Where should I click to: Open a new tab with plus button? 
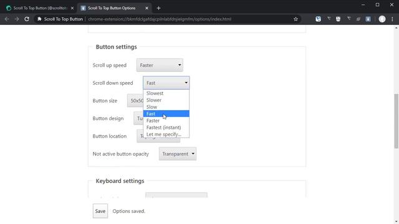158,8
